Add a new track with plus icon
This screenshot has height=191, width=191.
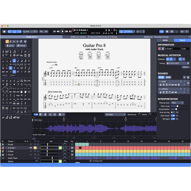tap(3, 141)
